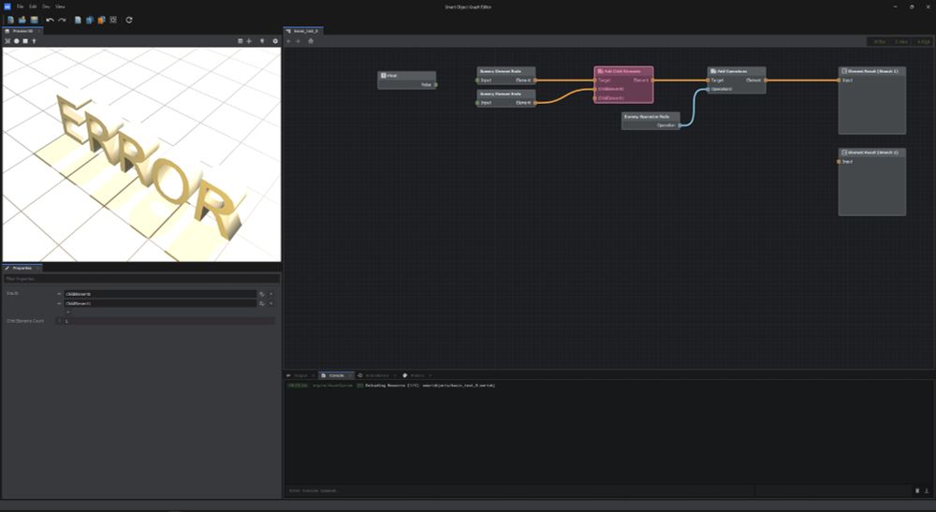Click the light bulb icon in Preview toolbar
This screenshot has width=936, height=512.
tap(262, 41)
